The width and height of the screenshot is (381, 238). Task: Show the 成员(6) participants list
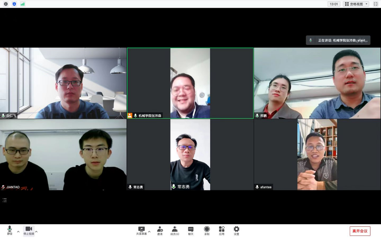(174, 230)
